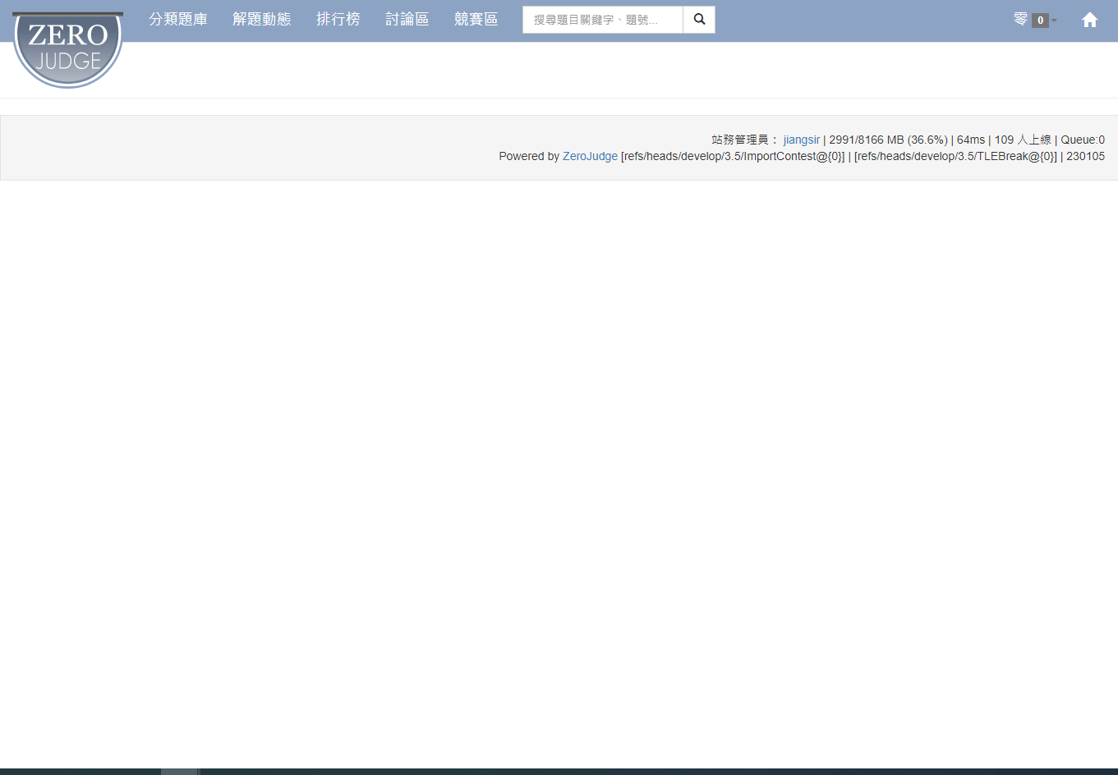The width and height of the screenshot is (1118, 775).
Task: Click the ImportContest branch reference text
Action: (x=733, y=156)
